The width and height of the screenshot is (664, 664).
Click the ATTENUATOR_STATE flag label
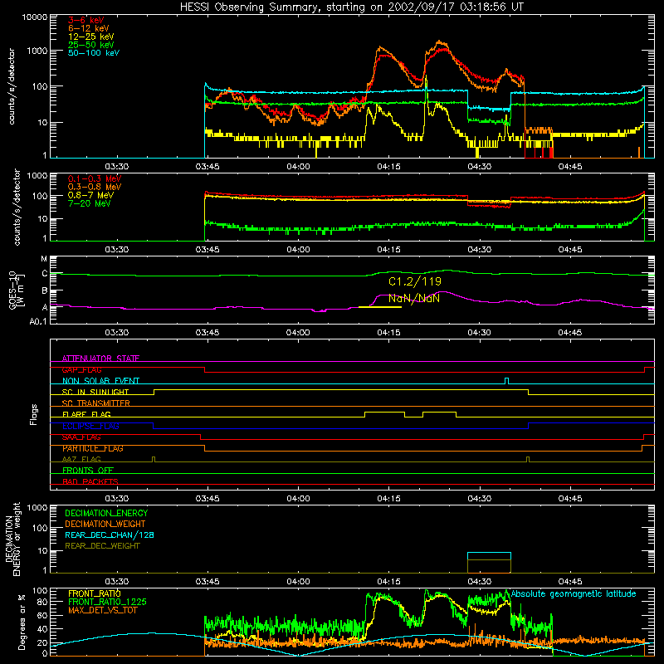tap(100, 359)
